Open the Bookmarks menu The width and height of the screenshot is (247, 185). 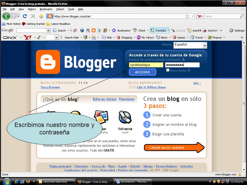46,9
